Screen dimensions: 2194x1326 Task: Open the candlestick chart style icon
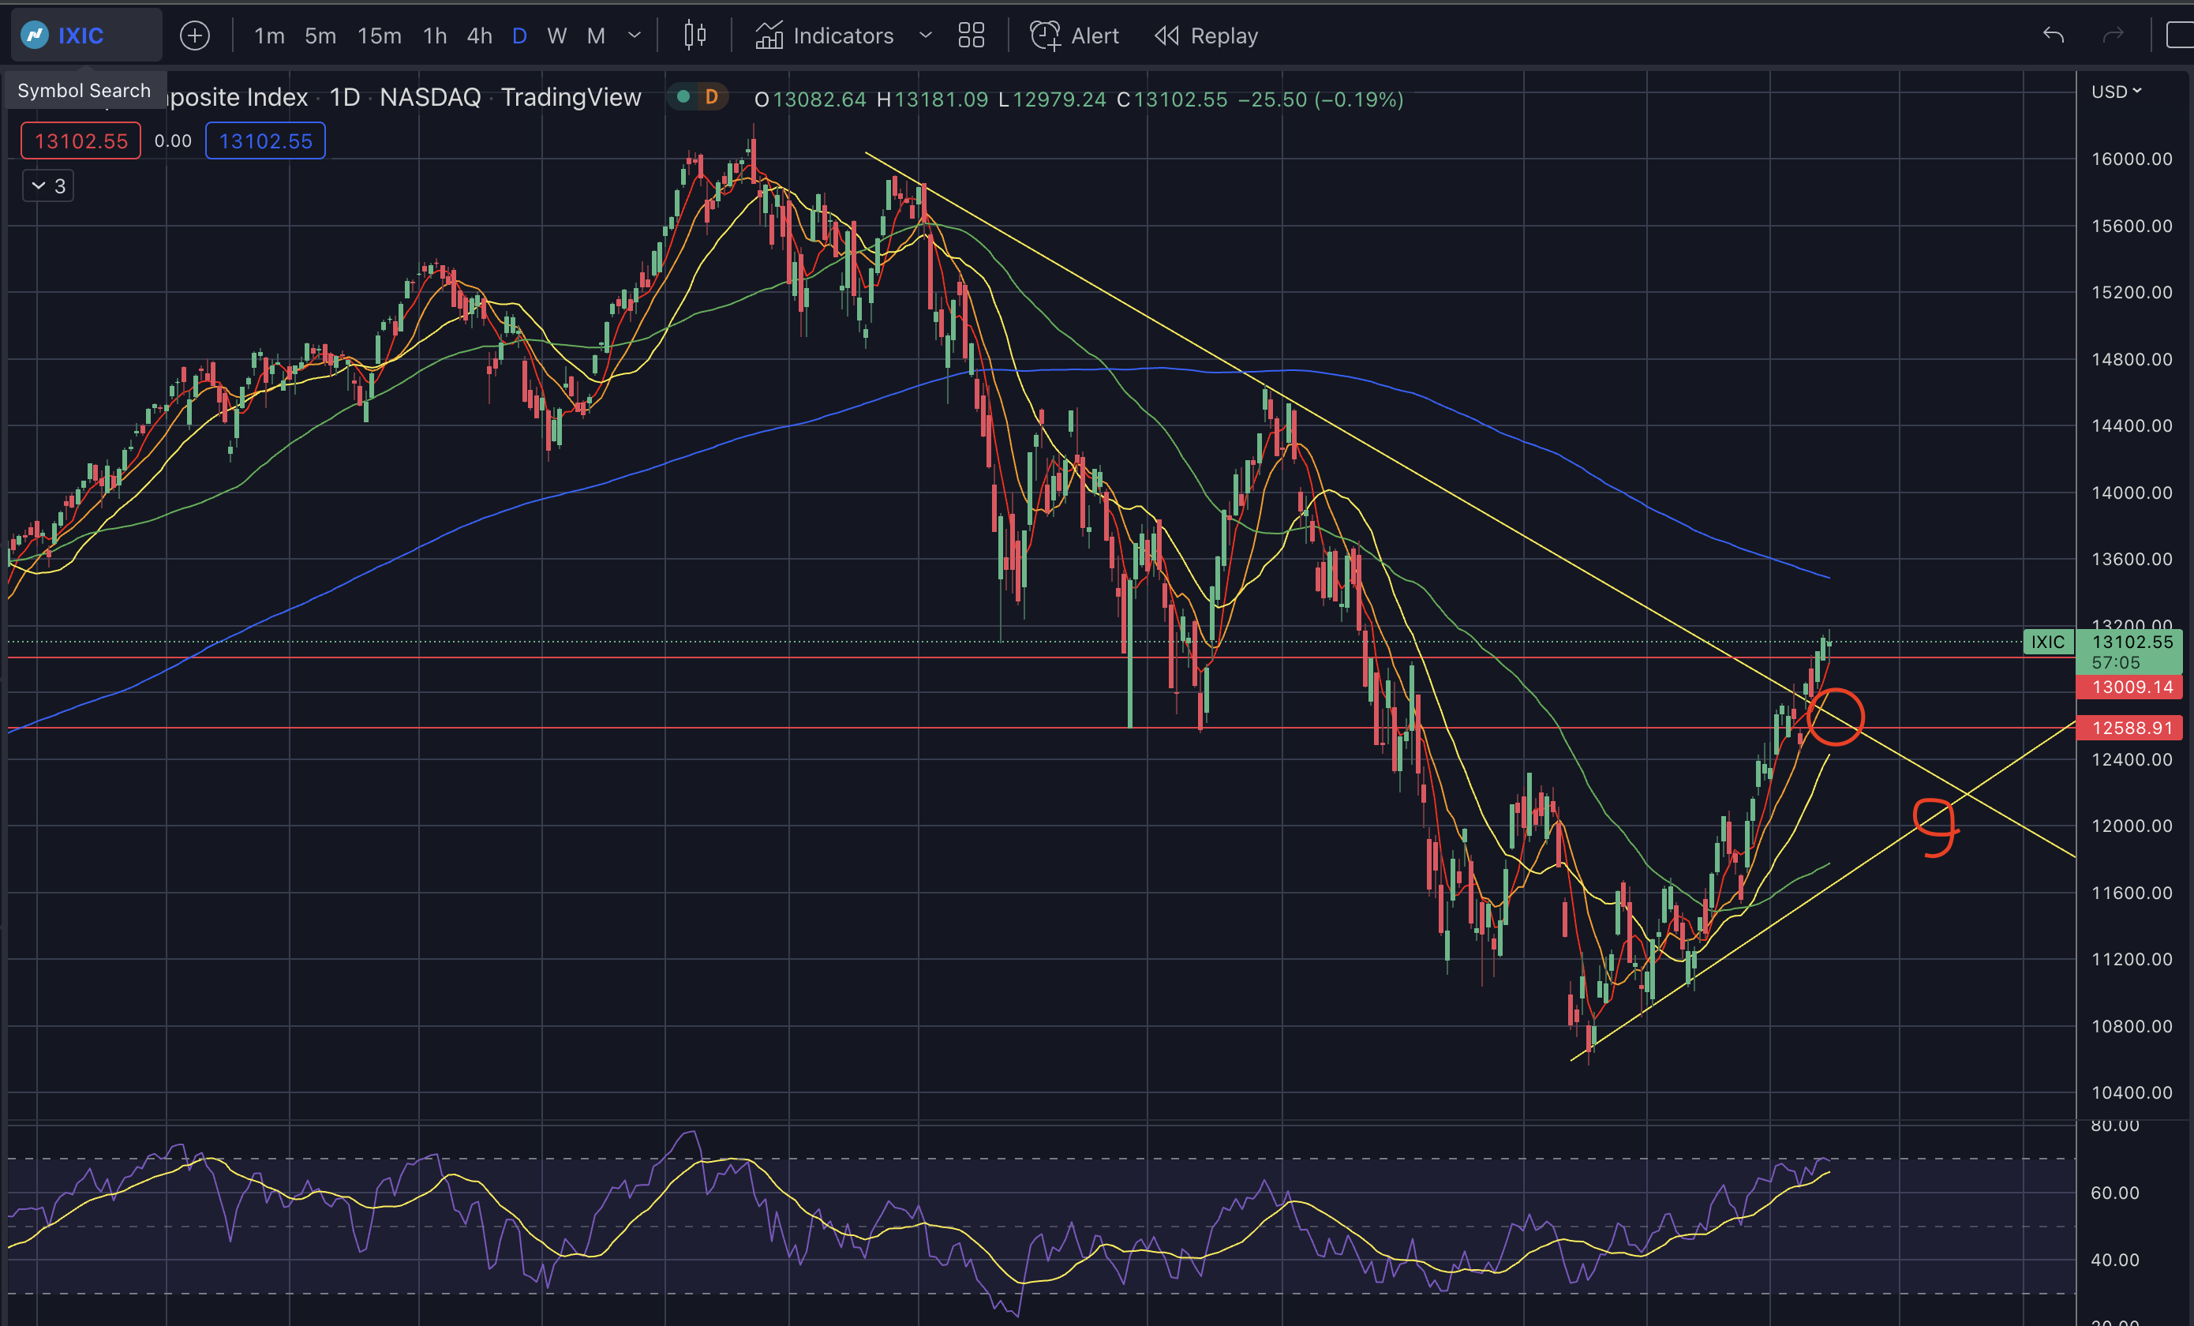[695, 36]
